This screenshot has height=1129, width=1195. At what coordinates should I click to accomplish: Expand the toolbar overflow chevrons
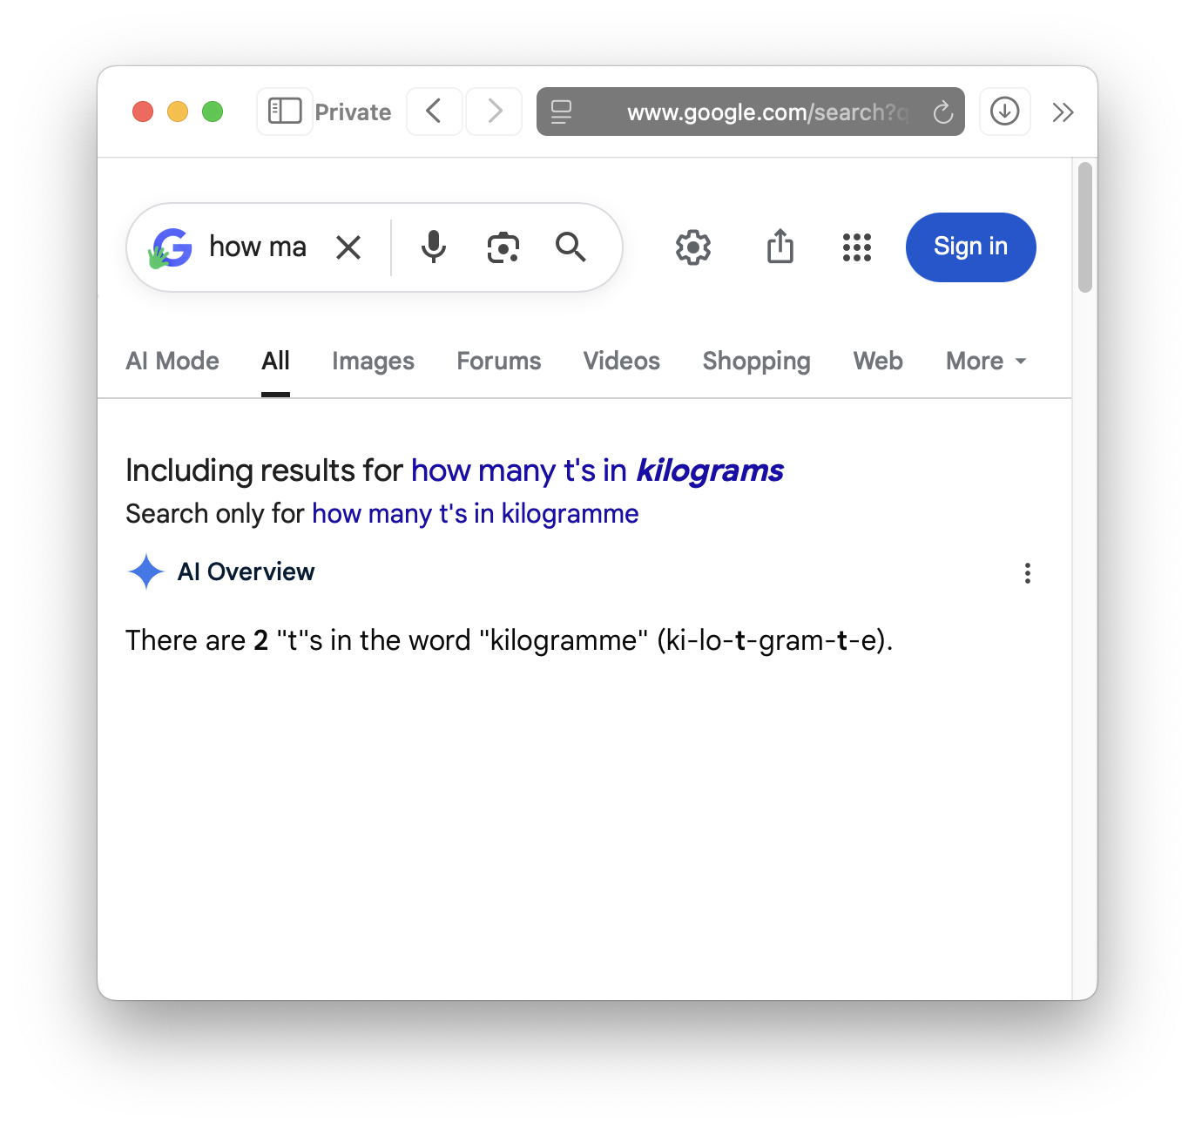pyautogui.click(x=1063, y=112)
